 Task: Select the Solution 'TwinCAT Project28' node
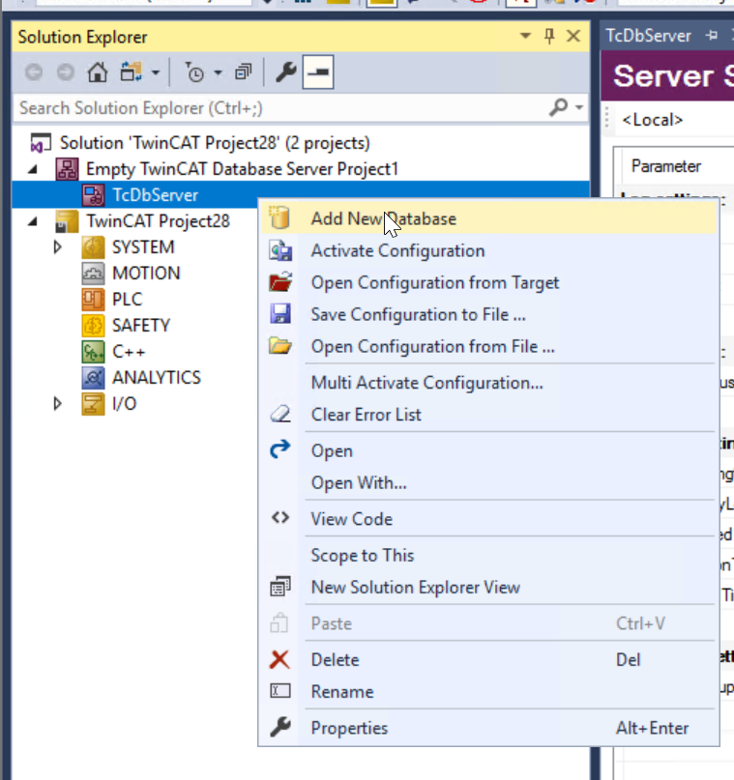click(215, 143)
